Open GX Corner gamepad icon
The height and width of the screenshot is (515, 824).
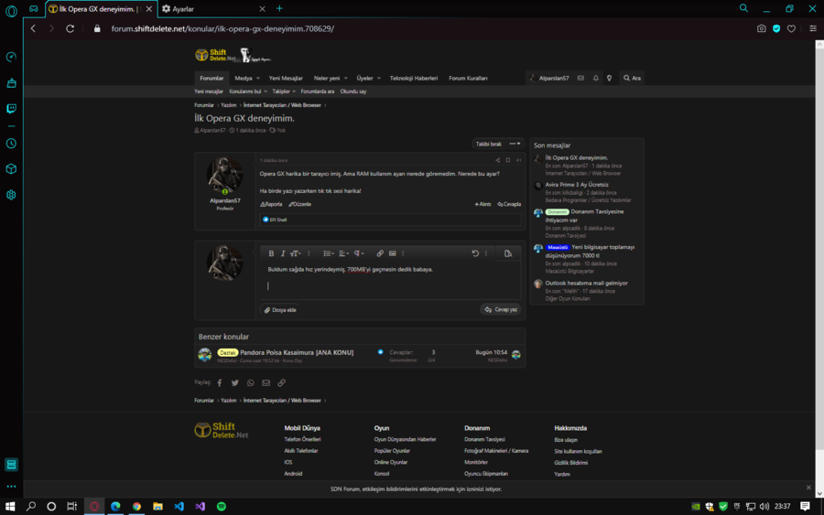coord(34,9)
